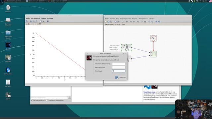Click the Rotate icon in graphic window toolbar
212x119 pixels.
coord(26,21)
